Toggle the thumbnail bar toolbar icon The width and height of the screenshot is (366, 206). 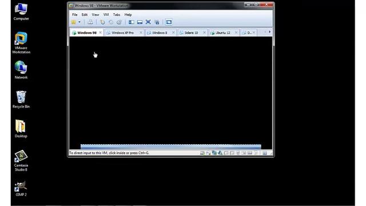click(140, 22)
